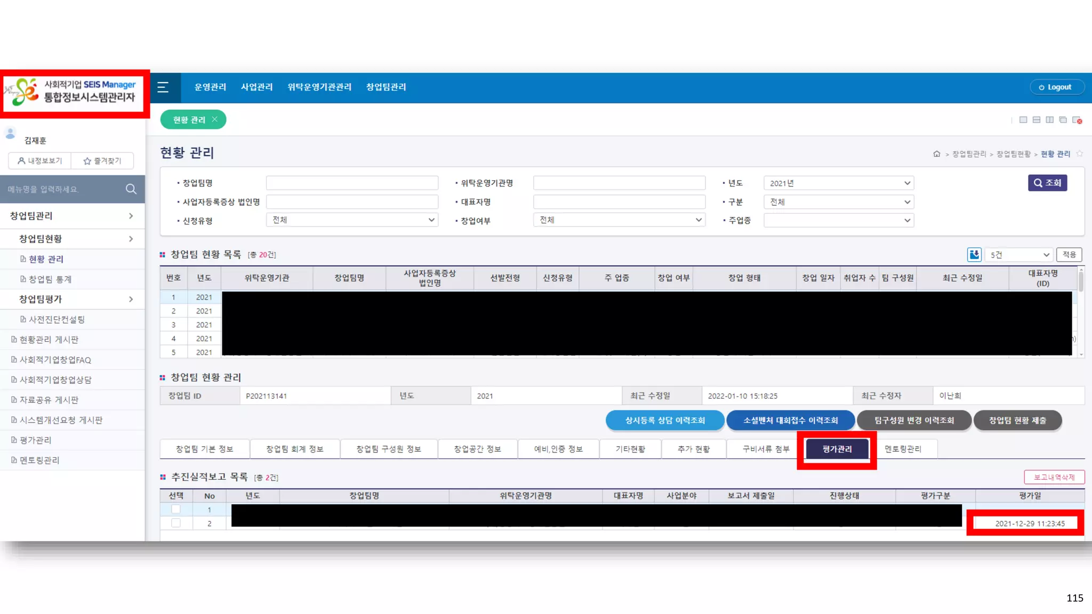The image size is (1092, 614).
Task: Click the menu search magnifier icon
Action: tap(131, 189)
